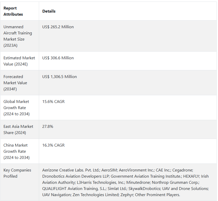The image size is (218, 201).
Task: Click the "Report Attributes" header cell
Action: [13, 11]
